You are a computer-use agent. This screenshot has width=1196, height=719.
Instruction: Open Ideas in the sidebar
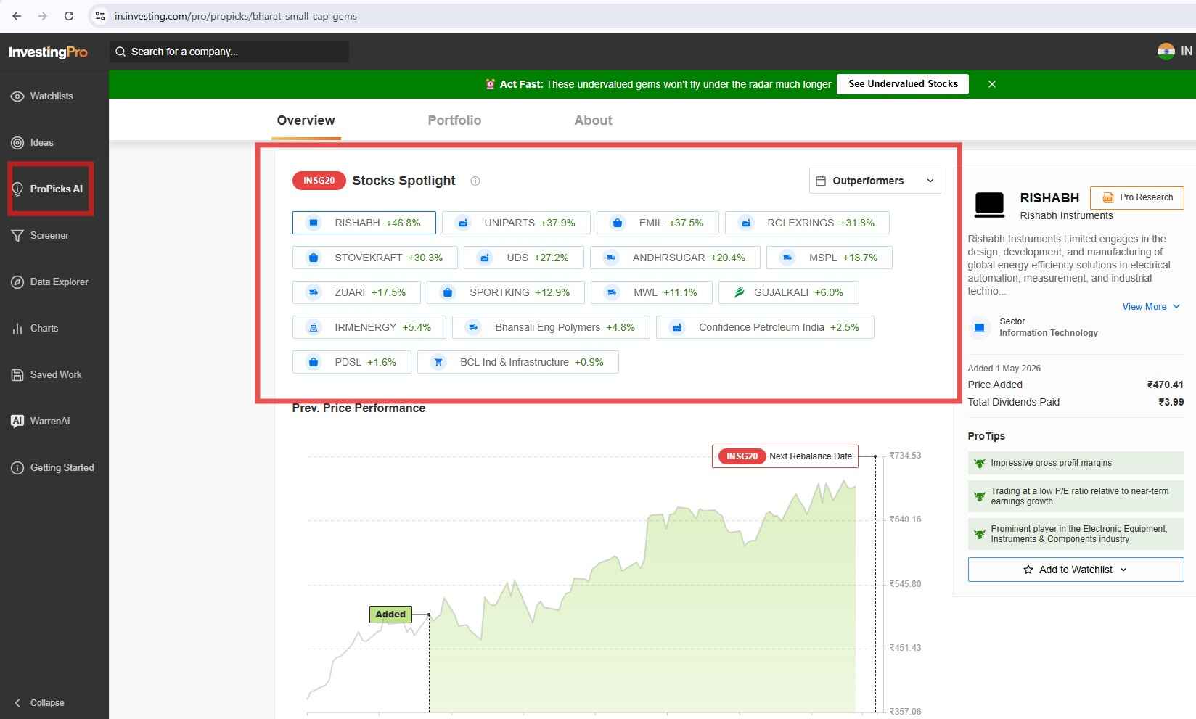[33, 142]
